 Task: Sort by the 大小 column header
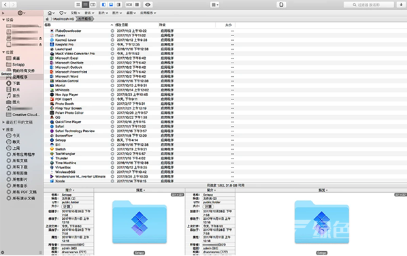click(225, 25)
